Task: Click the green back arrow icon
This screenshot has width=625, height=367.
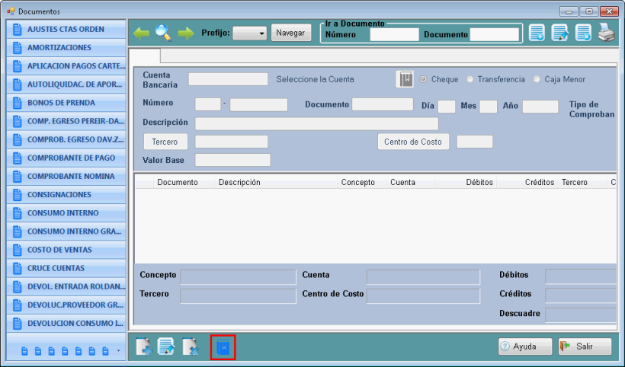Action: (142, 33)
